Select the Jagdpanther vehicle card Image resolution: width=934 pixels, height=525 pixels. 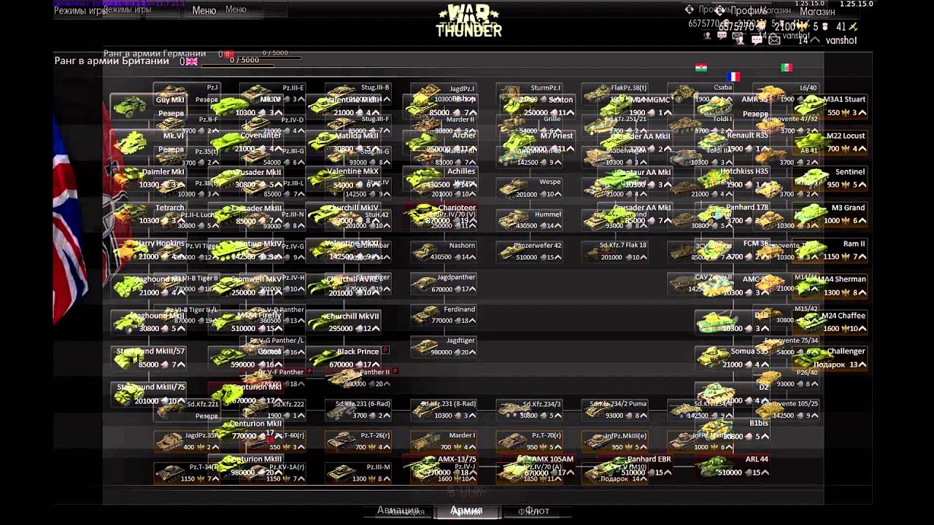click(444, 284)
